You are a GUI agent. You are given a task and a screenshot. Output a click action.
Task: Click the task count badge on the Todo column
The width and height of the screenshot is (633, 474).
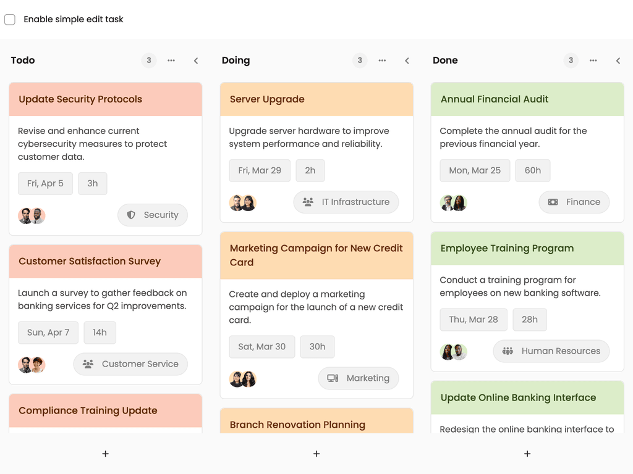click(148, 60)
